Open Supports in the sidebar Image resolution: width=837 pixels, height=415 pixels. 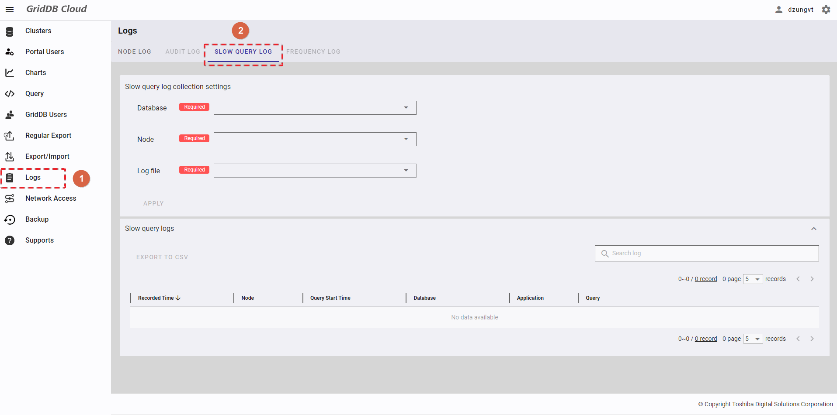(39, 240)
